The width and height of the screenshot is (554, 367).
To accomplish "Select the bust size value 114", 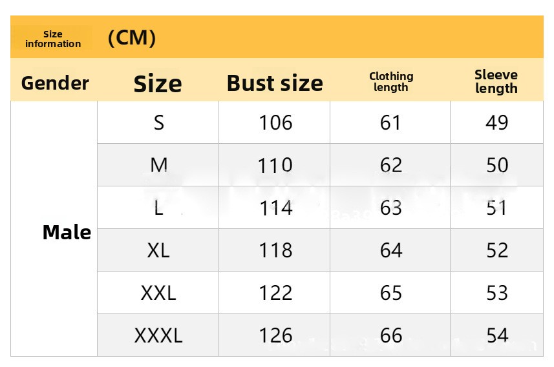I will (x=275, y=208).
